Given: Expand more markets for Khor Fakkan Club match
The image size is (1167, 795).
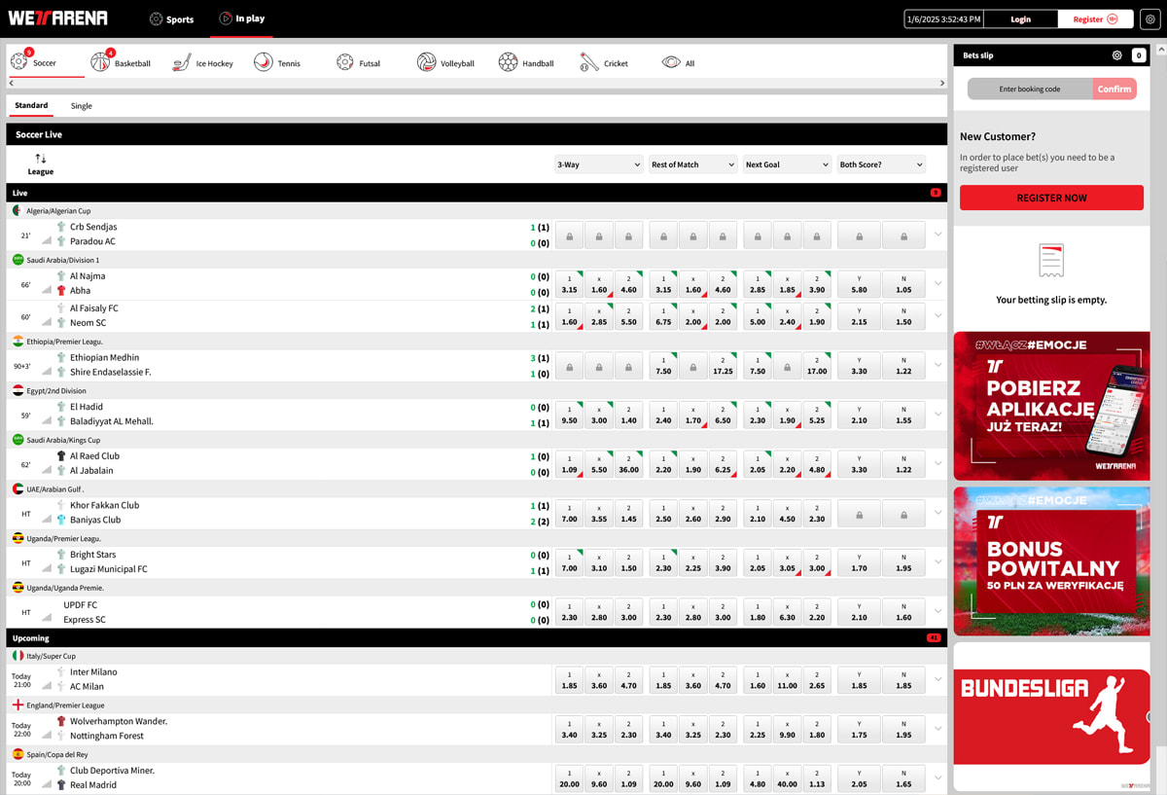Looking at the screenshot, I should [937, 512].
